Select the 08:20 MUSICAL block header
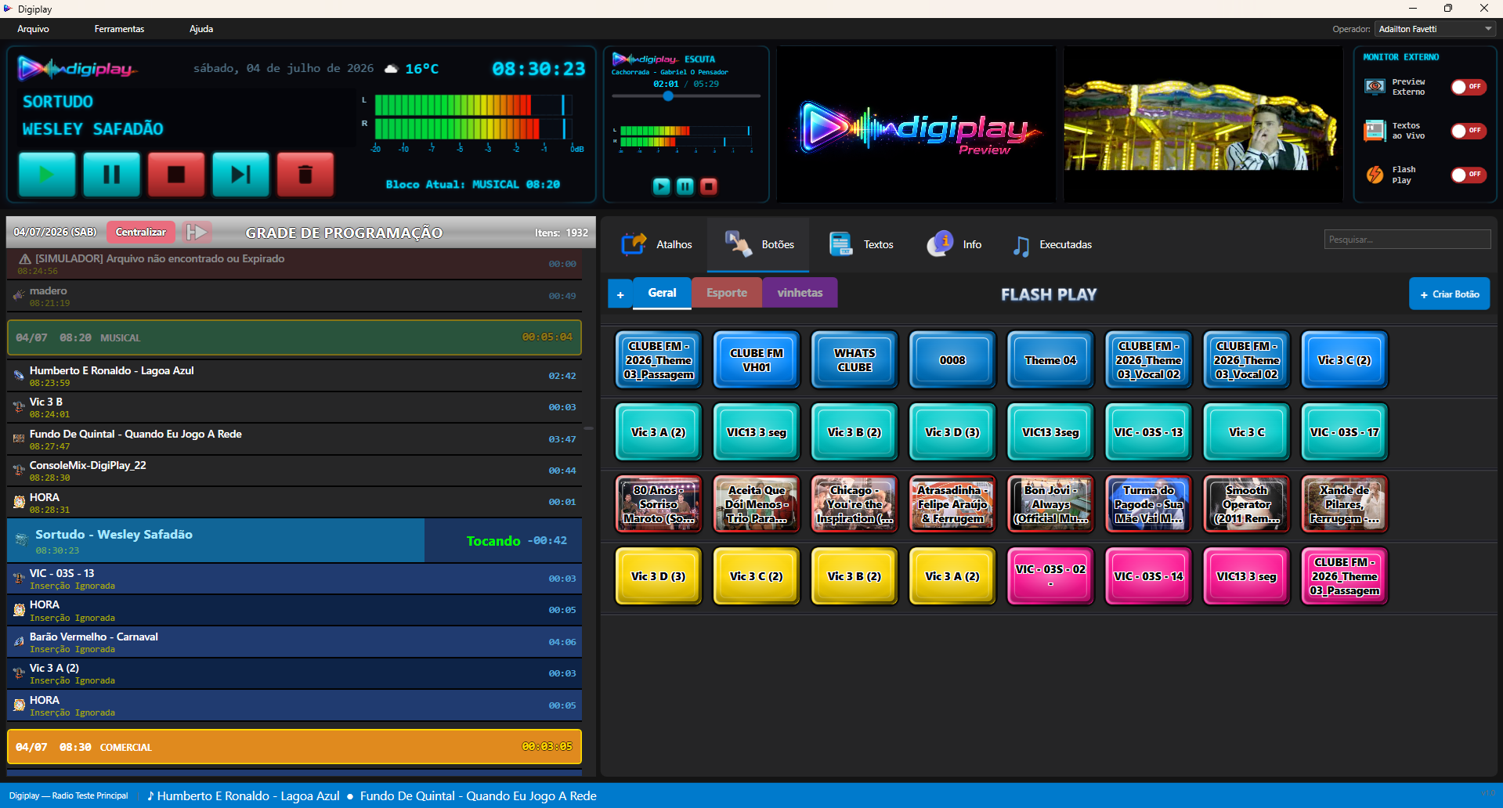The image size is (1503, 808). [294, 337]
